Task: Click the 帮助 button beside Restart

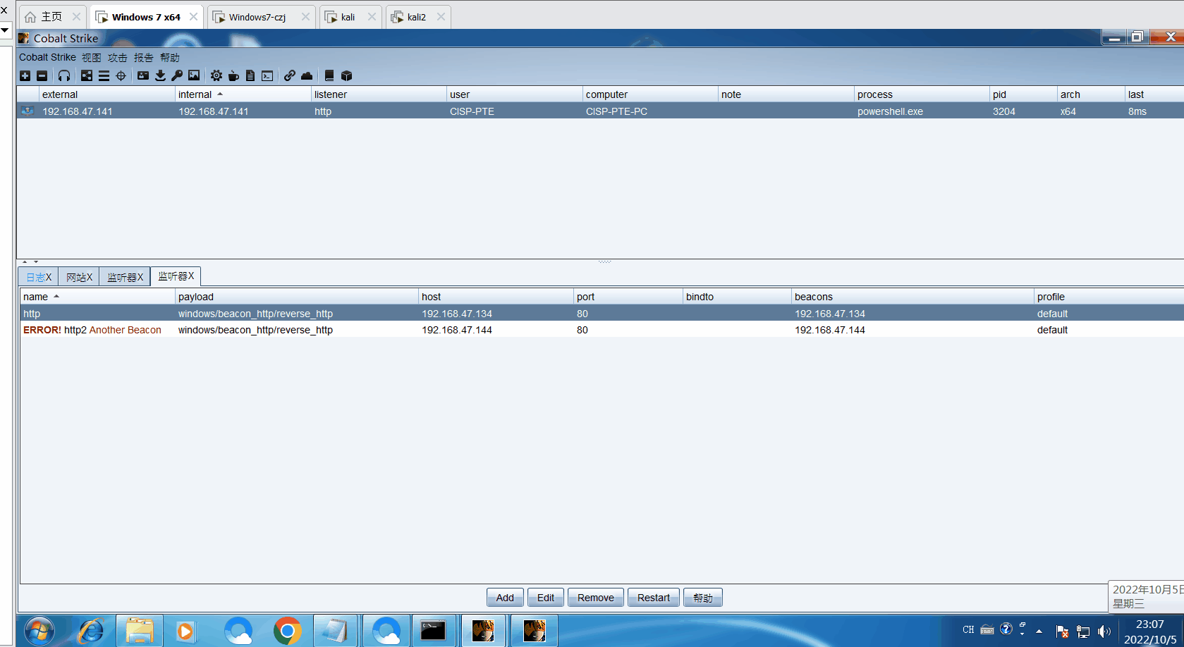Action: click(703, 598)
